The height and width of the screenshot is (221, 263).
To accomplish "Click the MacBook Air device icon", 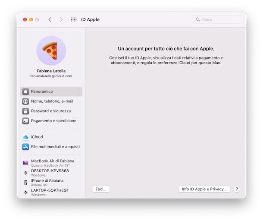I will [25, 163].
